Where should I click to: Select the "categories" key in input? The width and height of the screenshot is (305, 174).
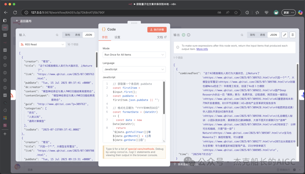[x=33, y=108]
